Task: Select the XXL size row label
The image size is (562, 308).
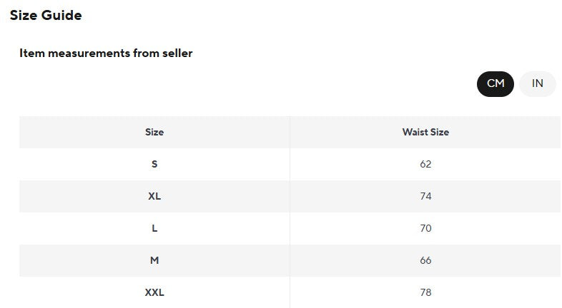Action: (x=154, y=292)
